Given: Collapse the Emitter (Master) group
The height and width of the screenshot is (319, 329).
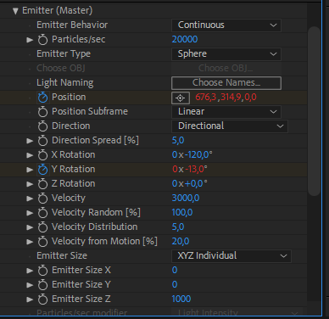Looking at the screenshot, I should tap(15, 11).
